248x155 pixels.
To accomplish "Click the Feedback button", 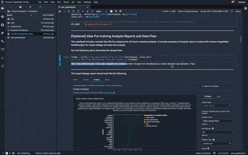I will pyautogui.click(x=242, y=2).
